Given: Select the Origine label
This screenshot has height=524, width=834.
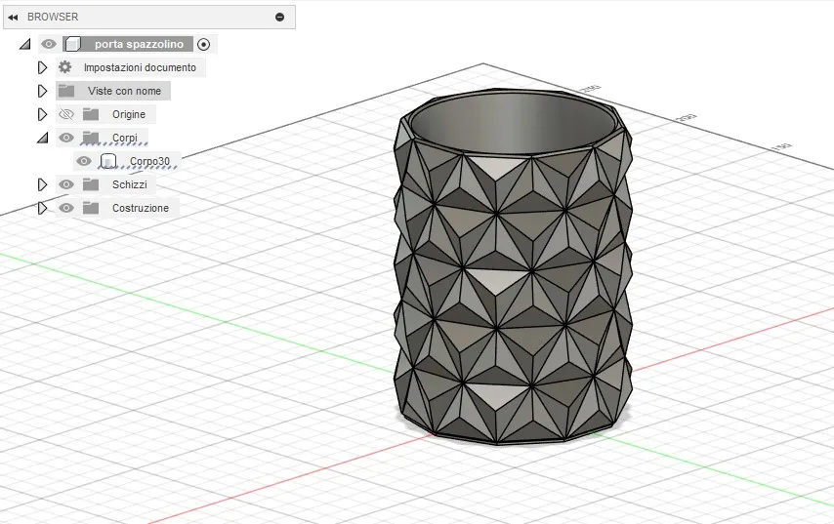Looking at the screenshot, I should tap(129, 114).
